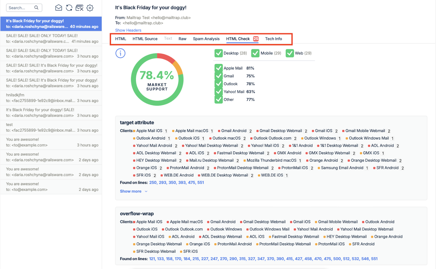Screen dimensions: 436x269
Task: Click the magnifier icon in search box
Action: pos(36,8)
